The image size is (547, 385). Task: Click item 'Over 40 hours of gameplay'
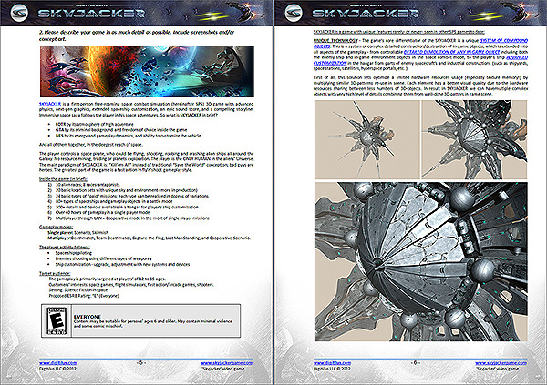102,213
